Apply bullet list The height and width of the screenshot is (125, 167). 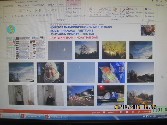(41, 10)
